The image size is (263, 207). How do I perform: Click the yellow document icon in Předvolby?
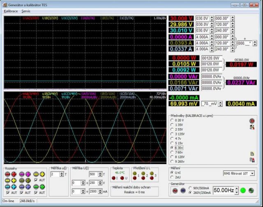tap(252, 154)
